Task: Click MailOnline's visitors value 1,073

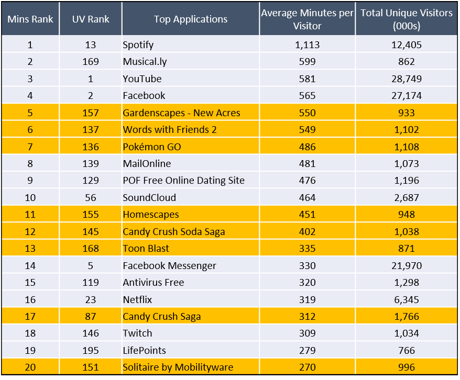Action: coord(407,163)
